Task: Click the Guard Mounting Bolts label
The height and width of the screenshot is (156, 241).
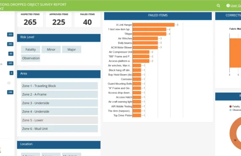Action: click(x=120, y=83)
